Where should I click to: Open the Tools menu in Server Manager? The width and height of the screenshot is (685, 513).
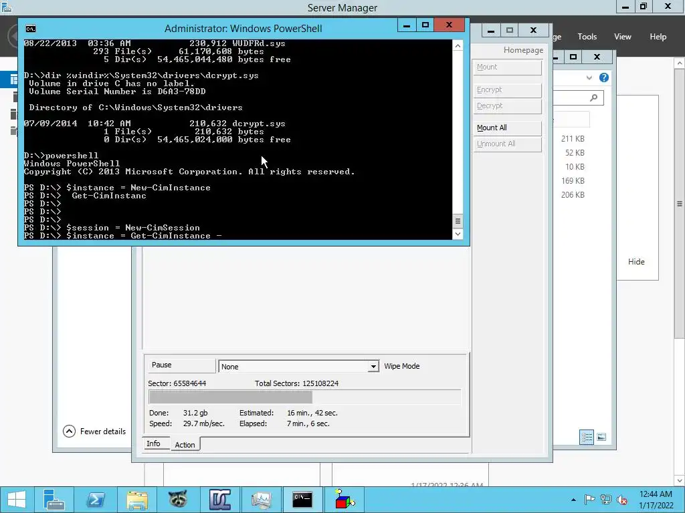click(587, 37)
